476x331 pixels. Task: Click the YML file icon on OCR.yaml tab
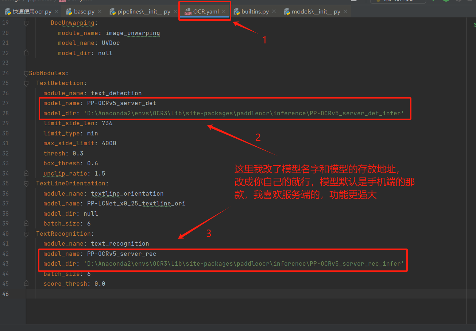[x=188, y=12]
